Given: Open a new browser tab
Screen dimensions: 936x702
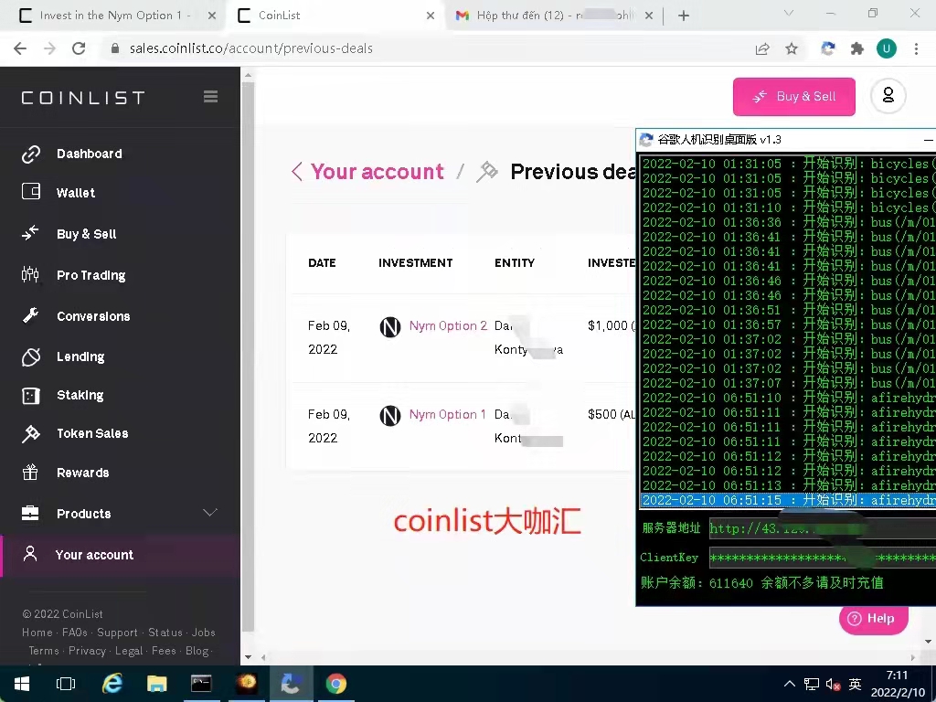Looking at the screenshot, I should [684, 16].
